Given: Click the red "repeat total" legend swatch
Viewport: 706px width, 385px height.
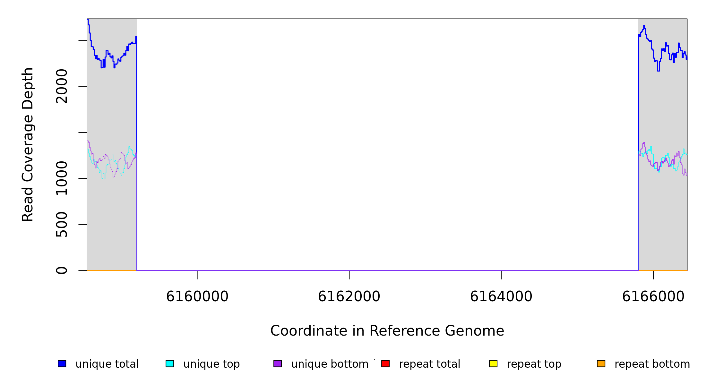Looking at the screenshot, I should pos(385,364).
